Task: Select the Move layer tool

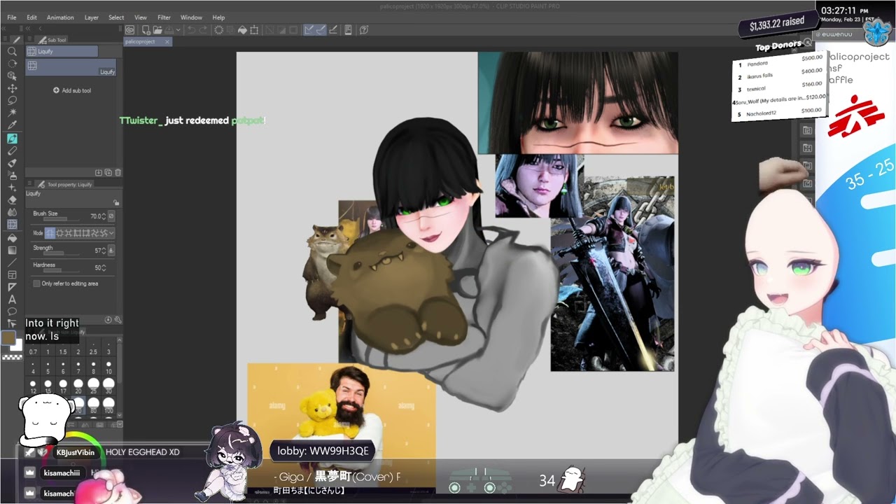Action: click(x=12, y=88)
